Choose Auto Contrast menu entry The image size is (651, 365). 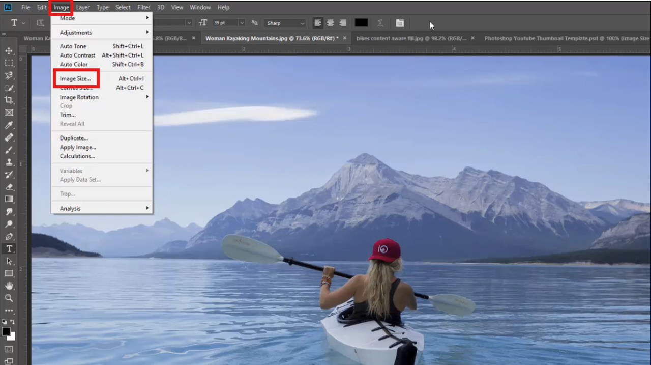pyautogui.click(x=102, y=55)
